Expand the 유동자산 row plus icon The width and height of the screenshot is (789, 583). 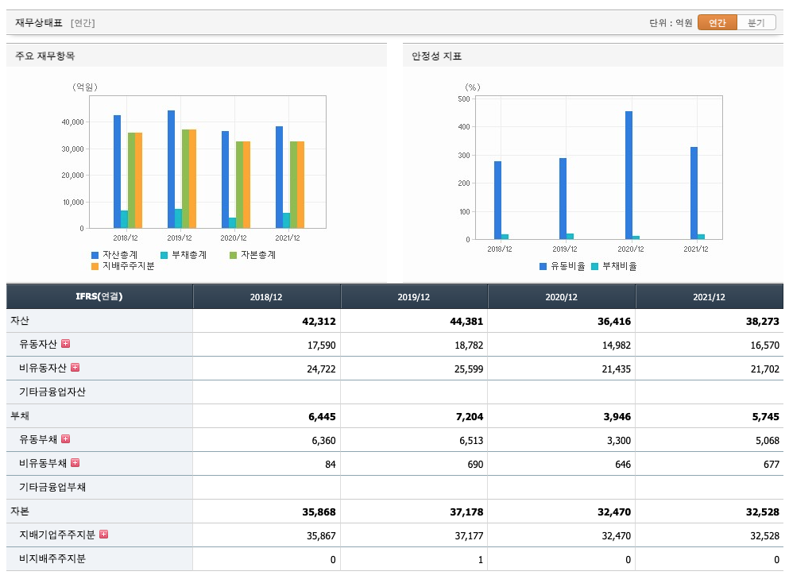pos(65,344)
